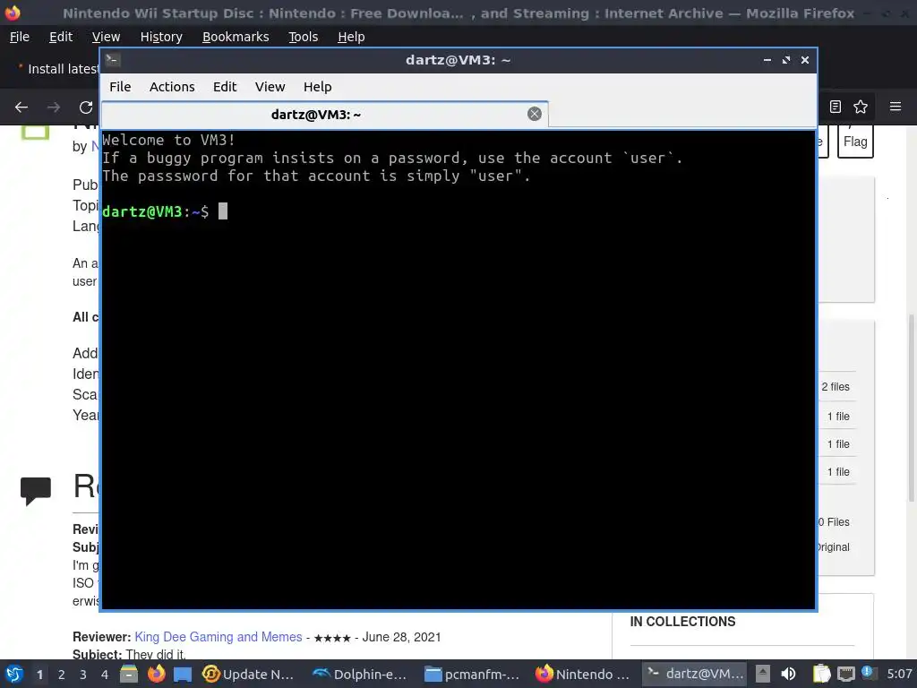Viewport: 917px width, 688px height.
Task: Open the terminal View menu
Action: 270,87
